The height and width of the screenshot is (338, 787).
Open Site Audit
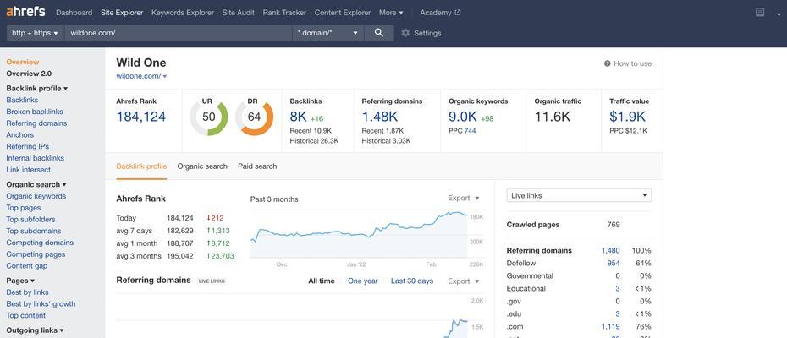[x=239, y=13]
